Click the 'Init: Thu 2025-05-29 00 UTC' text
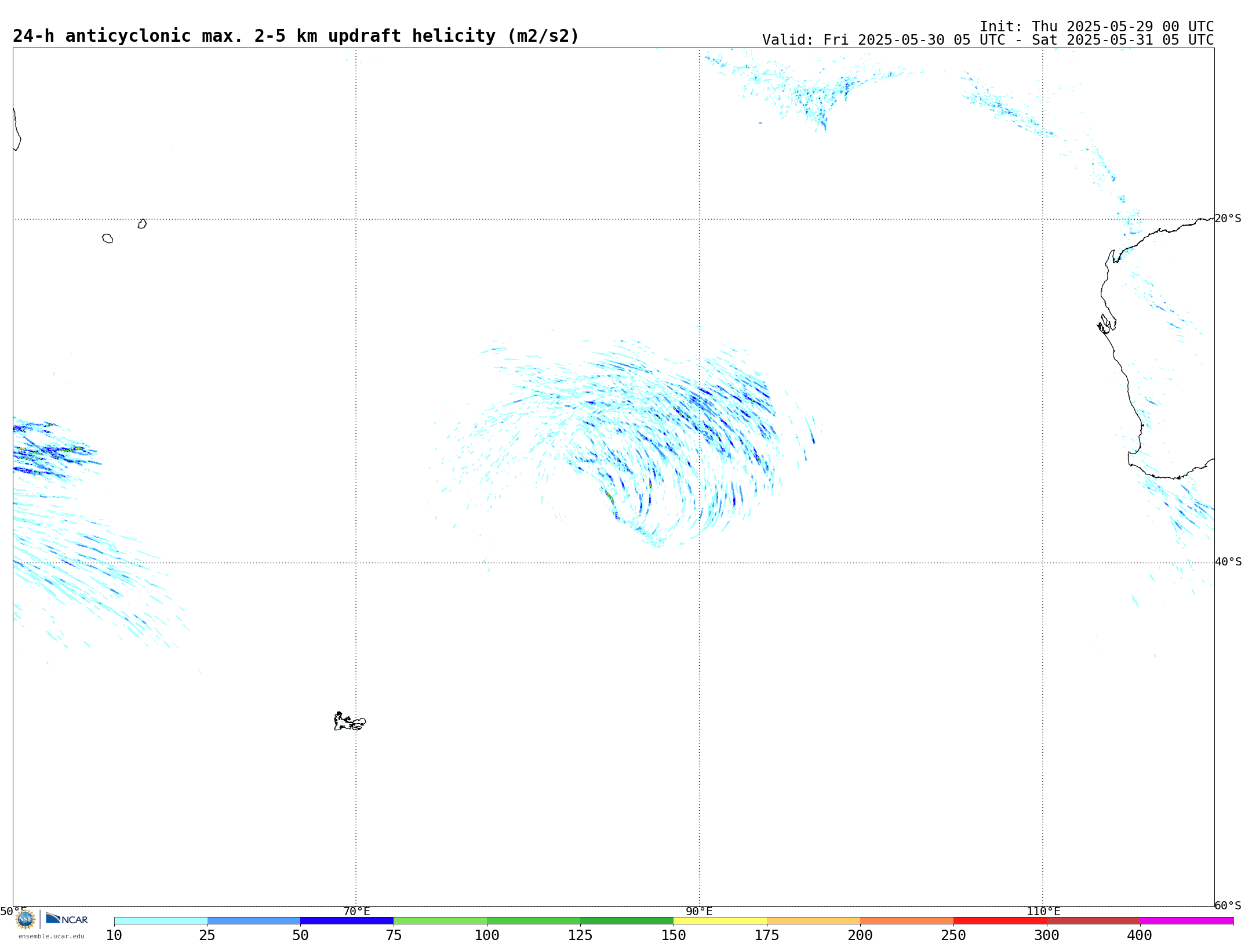This screenshot has width=1252, height=943. coord(1097,27)
